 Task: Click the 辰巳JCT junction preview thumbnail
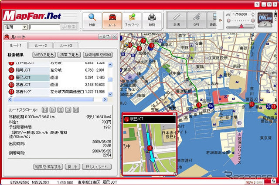click(x=150, y=148)
